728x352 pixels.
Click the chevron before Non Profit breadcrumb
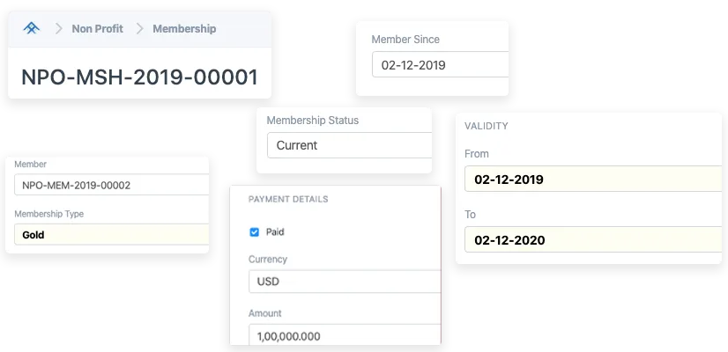[58, 29]
